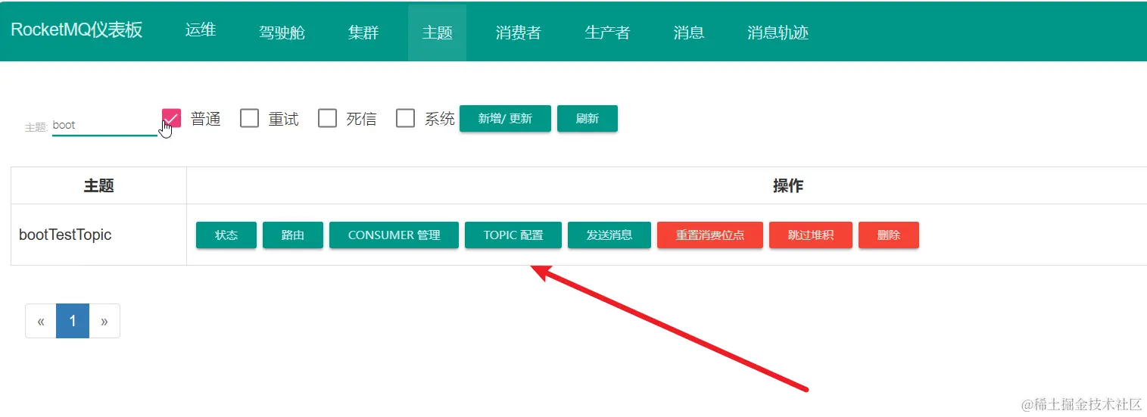The width and height of the screenshot is (1147, 417).
Task: Enable the 系统 checkbox
Action: [x=406, y=118]
